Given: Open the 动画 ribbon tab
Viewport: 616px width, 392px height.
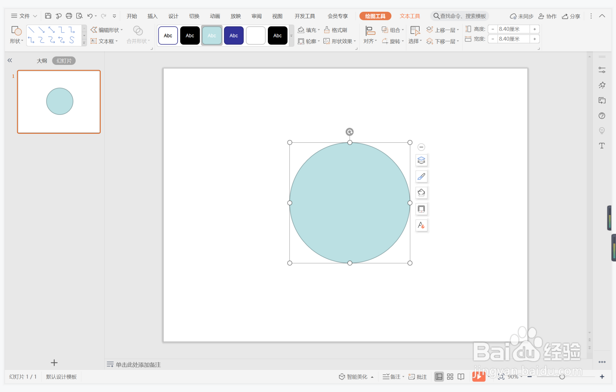Looking at the screenshot, I should click(215, 16).
